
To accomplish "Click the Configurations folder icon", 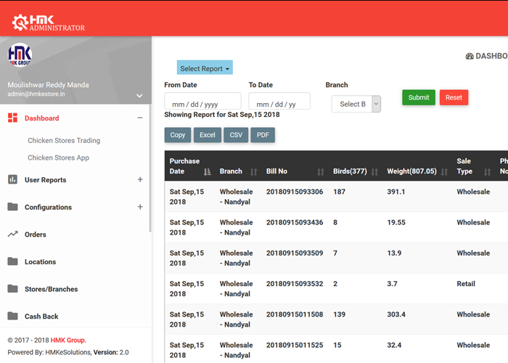I will (x=12, y=207).
